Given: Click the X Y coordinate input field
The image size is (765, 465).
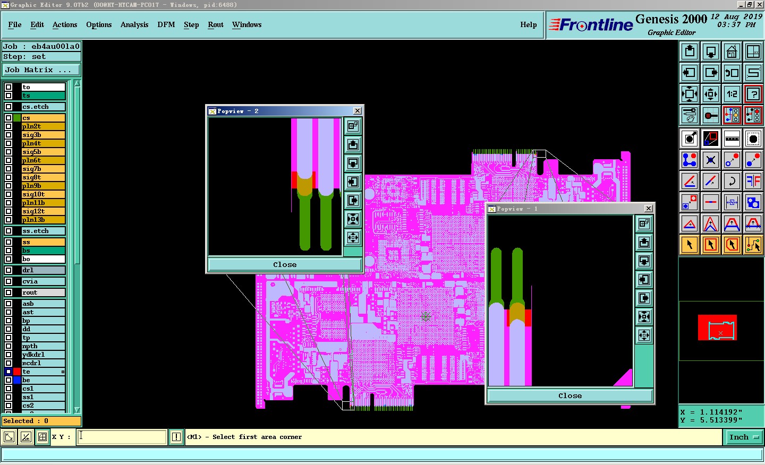Looking at the screenshot, I should (x=122, y=437).
